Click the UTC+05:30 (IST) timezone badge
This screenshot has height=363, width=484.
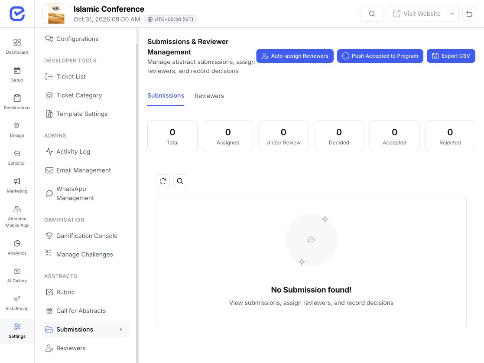pos(170,19)
